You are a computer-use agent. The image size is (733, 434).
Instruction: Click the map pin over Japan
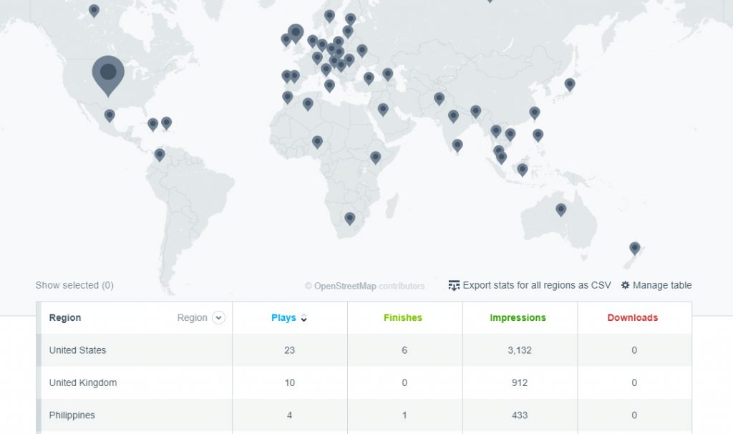[x=569, y=84]
